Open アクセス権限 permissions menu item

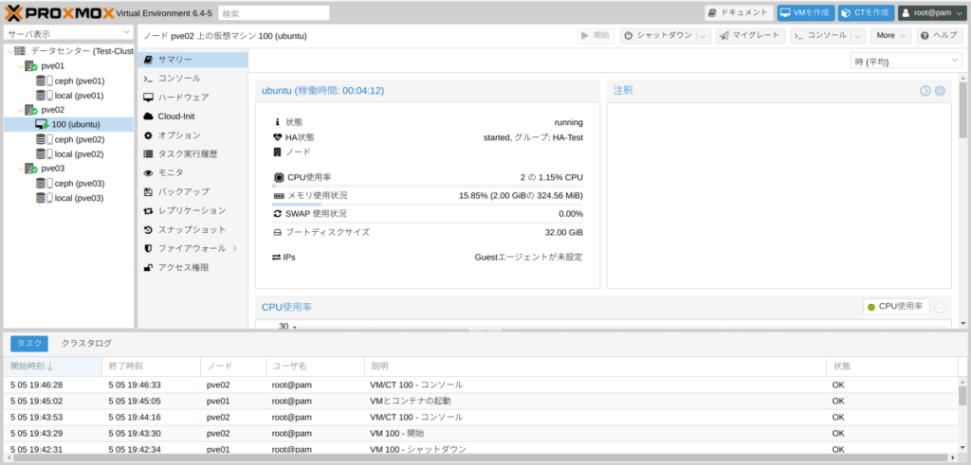click(x=192, y=267)
